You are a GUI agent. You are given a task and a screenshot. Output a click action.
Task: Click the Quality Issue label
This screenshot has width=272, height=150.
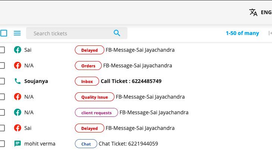[95, 97]
